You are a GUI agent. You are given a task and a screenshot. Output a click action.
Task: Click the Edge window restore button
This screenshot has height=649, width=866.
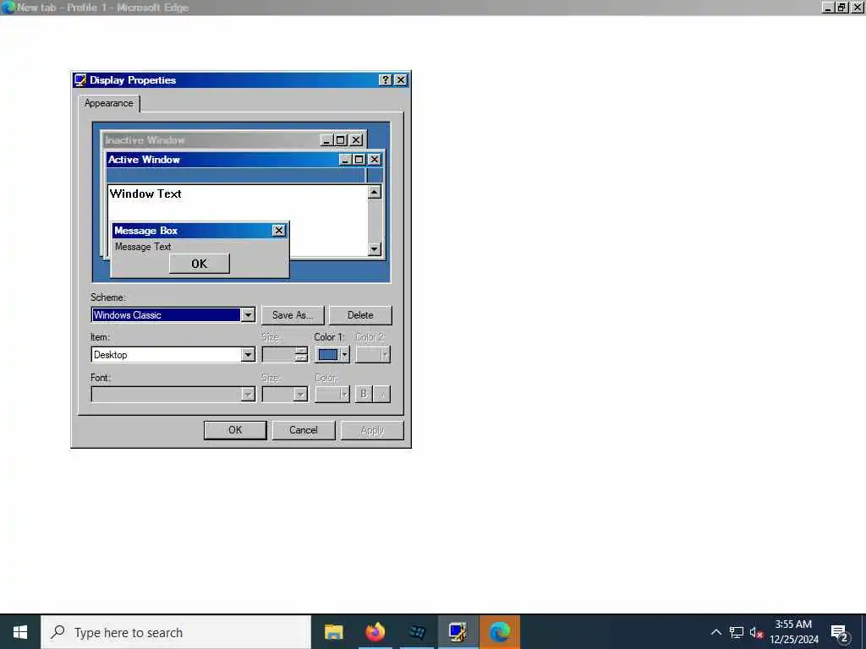841,7
